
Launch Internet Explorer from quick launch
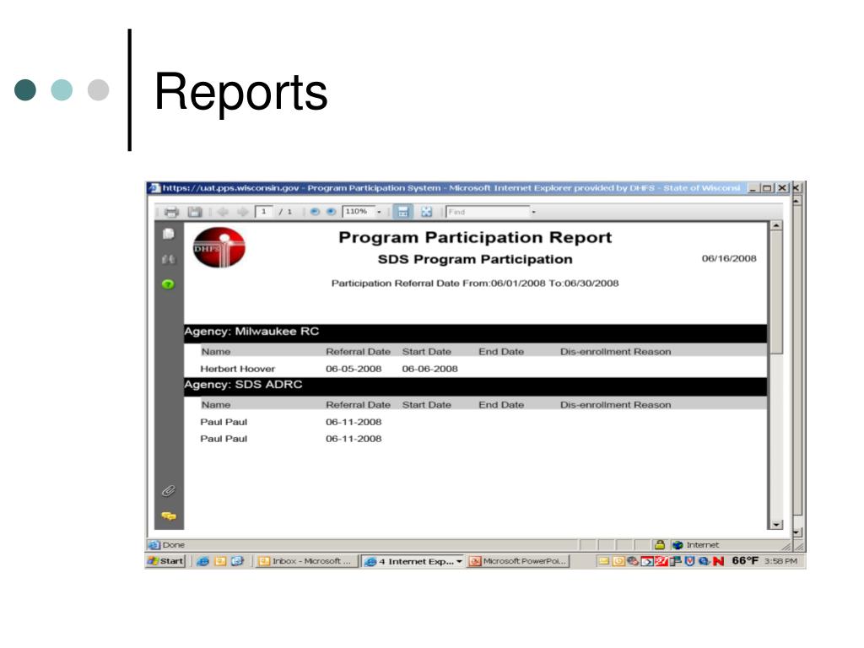202,561
